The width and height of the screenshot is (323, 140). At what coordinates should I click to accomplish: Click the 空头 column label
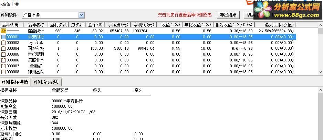pyautogui.click(x=138, y=90)
